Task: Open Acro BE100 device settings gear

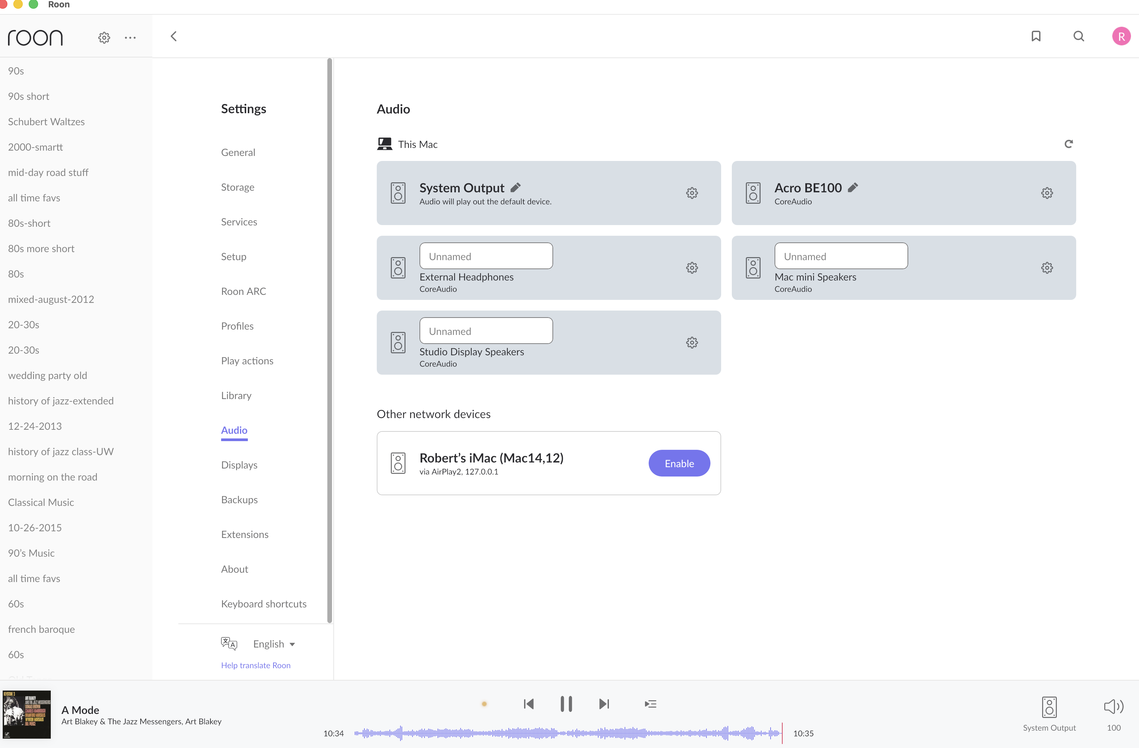Action: 1047,193
